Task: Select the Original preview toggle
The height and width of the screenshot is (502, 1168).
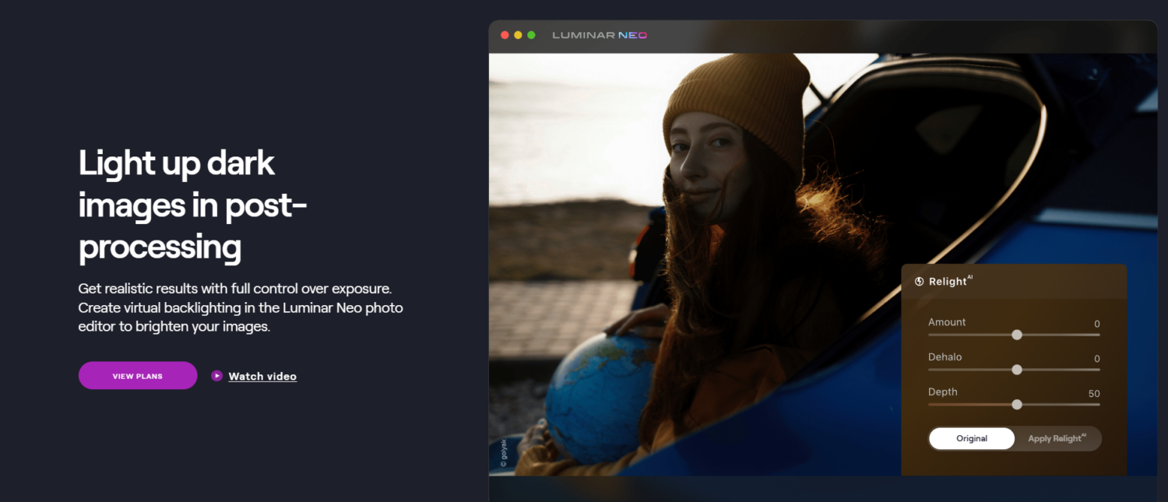Action: pos(971,438)
